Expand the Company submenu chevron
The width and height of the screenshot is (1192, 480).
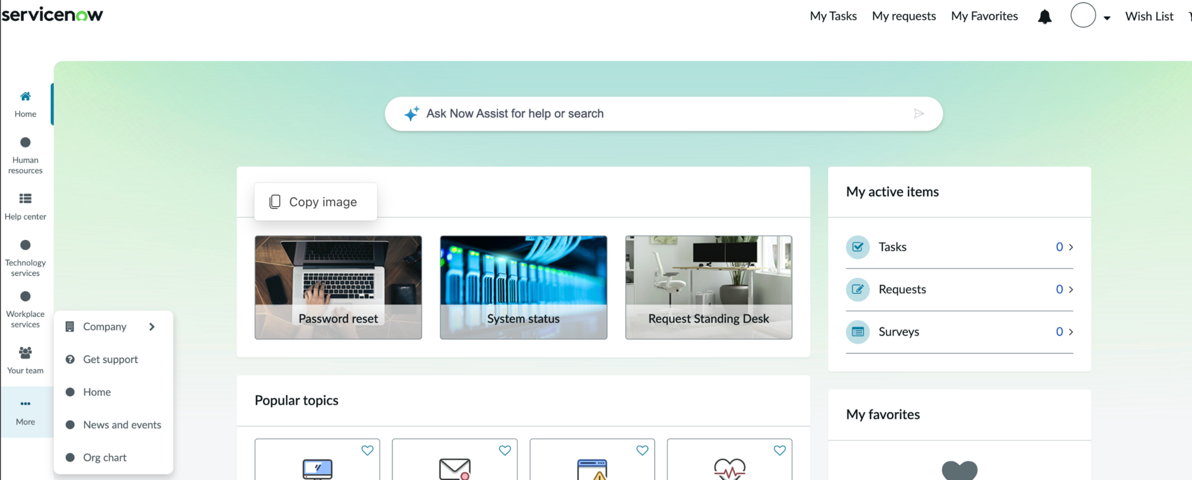pos(152,327)
